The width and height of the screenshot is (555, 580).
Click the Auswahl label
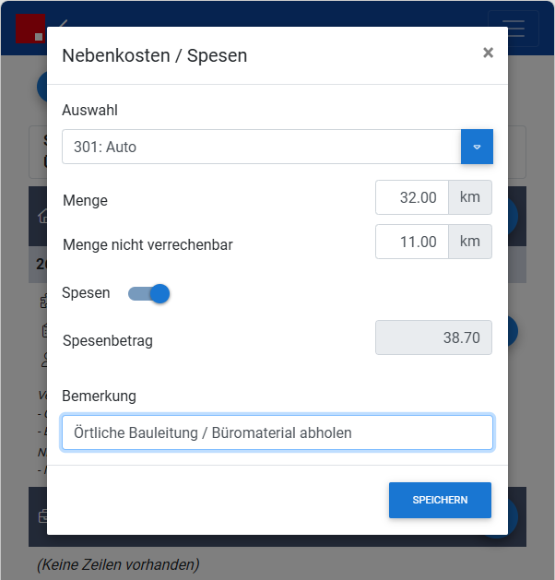[89, 111]
